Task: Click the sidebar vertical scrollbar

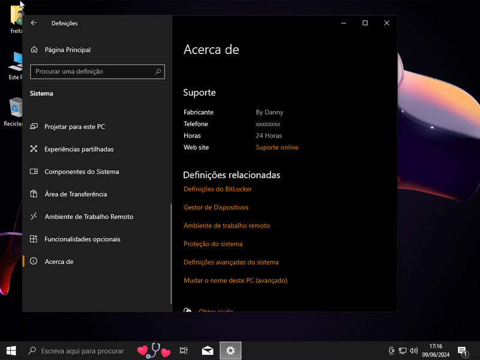Action: [171, 253]
